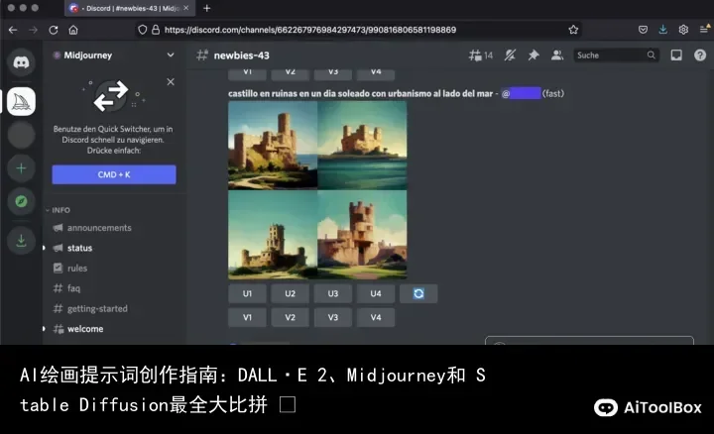This screenshot has height=434, width=714.
Task: Open the getting-started channel
Action: tap(97, 308)
